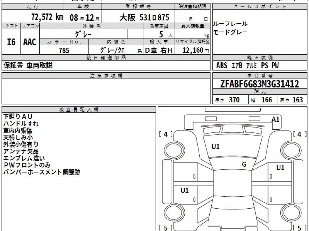Click U1 mark on the left-side rear door
The width and height of the screenshot is (309, 231).
[184, 190]
